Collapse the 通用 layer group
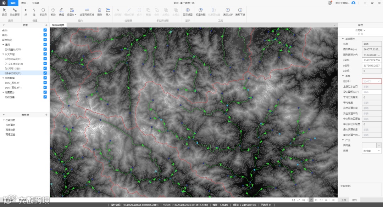The image size is (383, 207). (3, 45)
